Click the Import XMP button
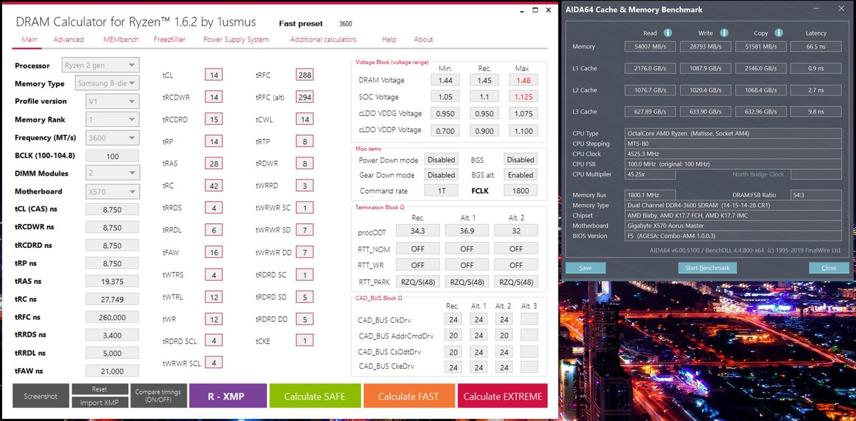856x421 pixels. (99, 402)
